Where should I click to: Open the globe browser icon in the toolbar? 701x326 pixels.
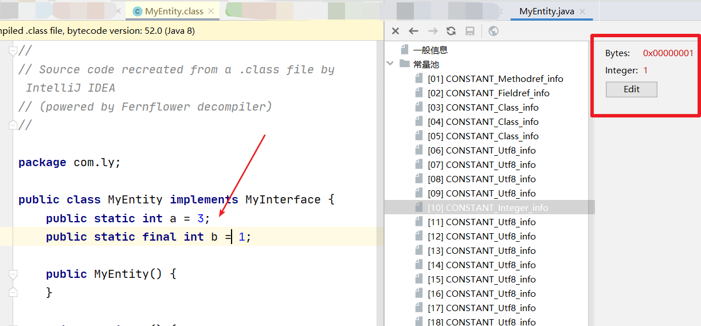click(493, 31)
